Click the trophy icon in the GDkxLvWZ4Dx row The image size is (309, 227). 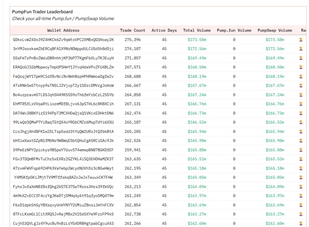301,40
